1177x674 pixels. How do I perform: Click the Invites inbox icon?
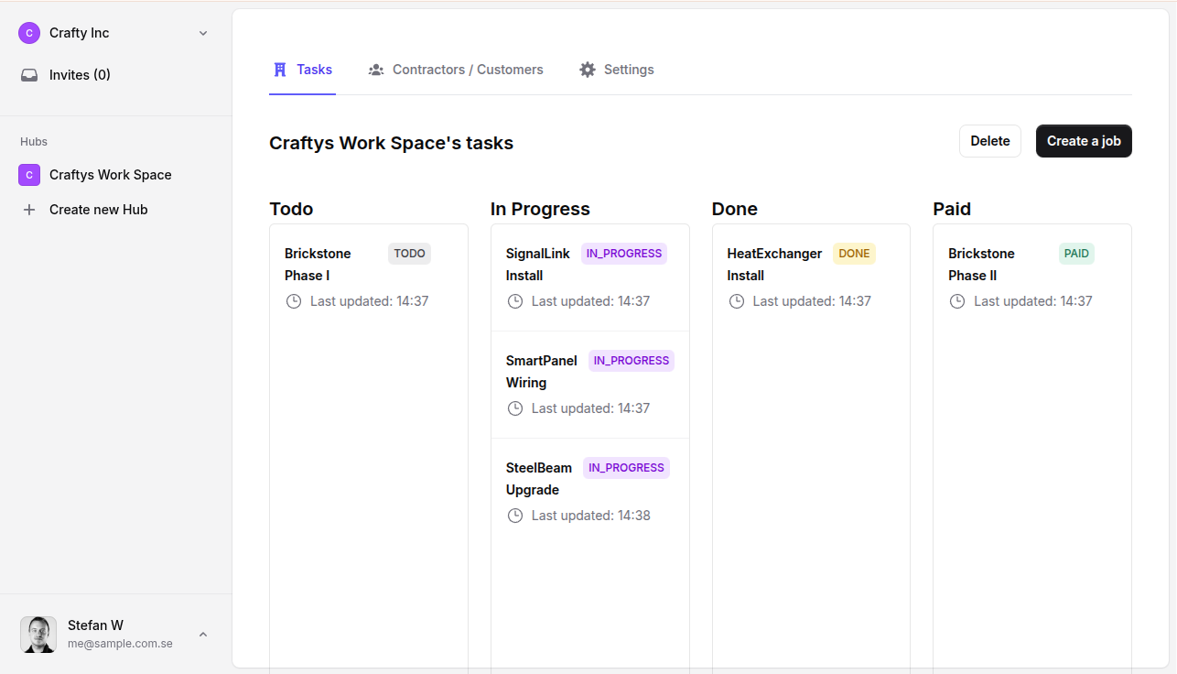click(28, 74)
